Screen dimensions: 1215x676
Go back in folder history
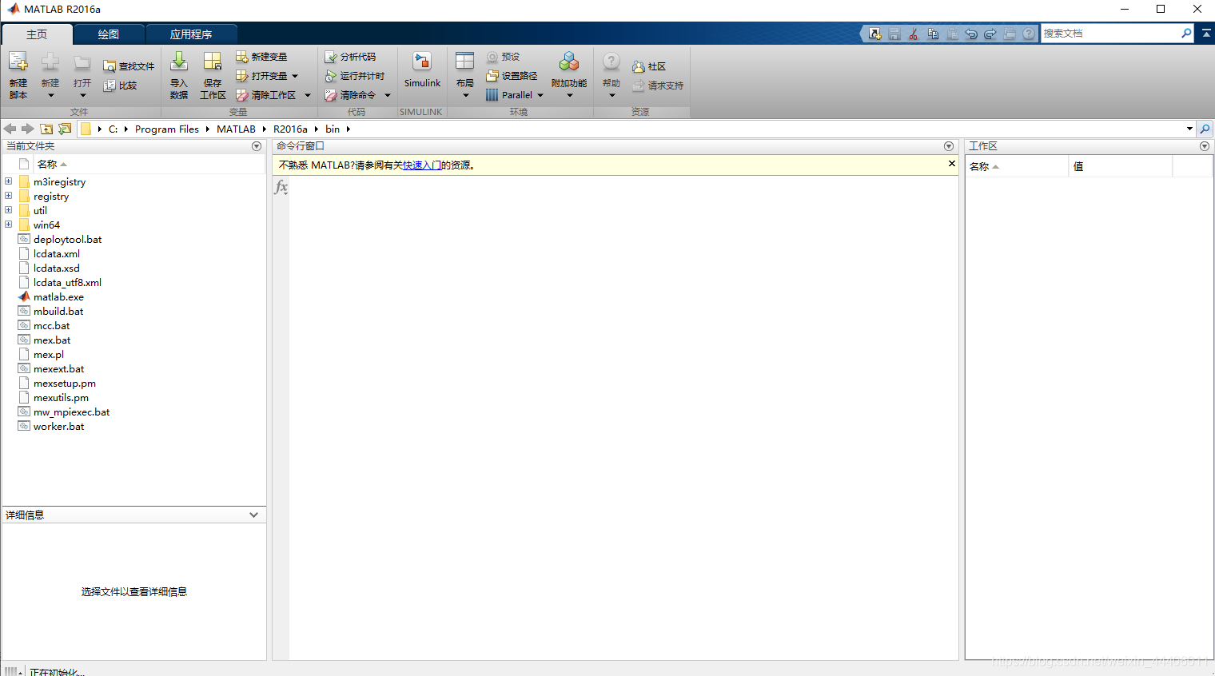click(10, 129)
